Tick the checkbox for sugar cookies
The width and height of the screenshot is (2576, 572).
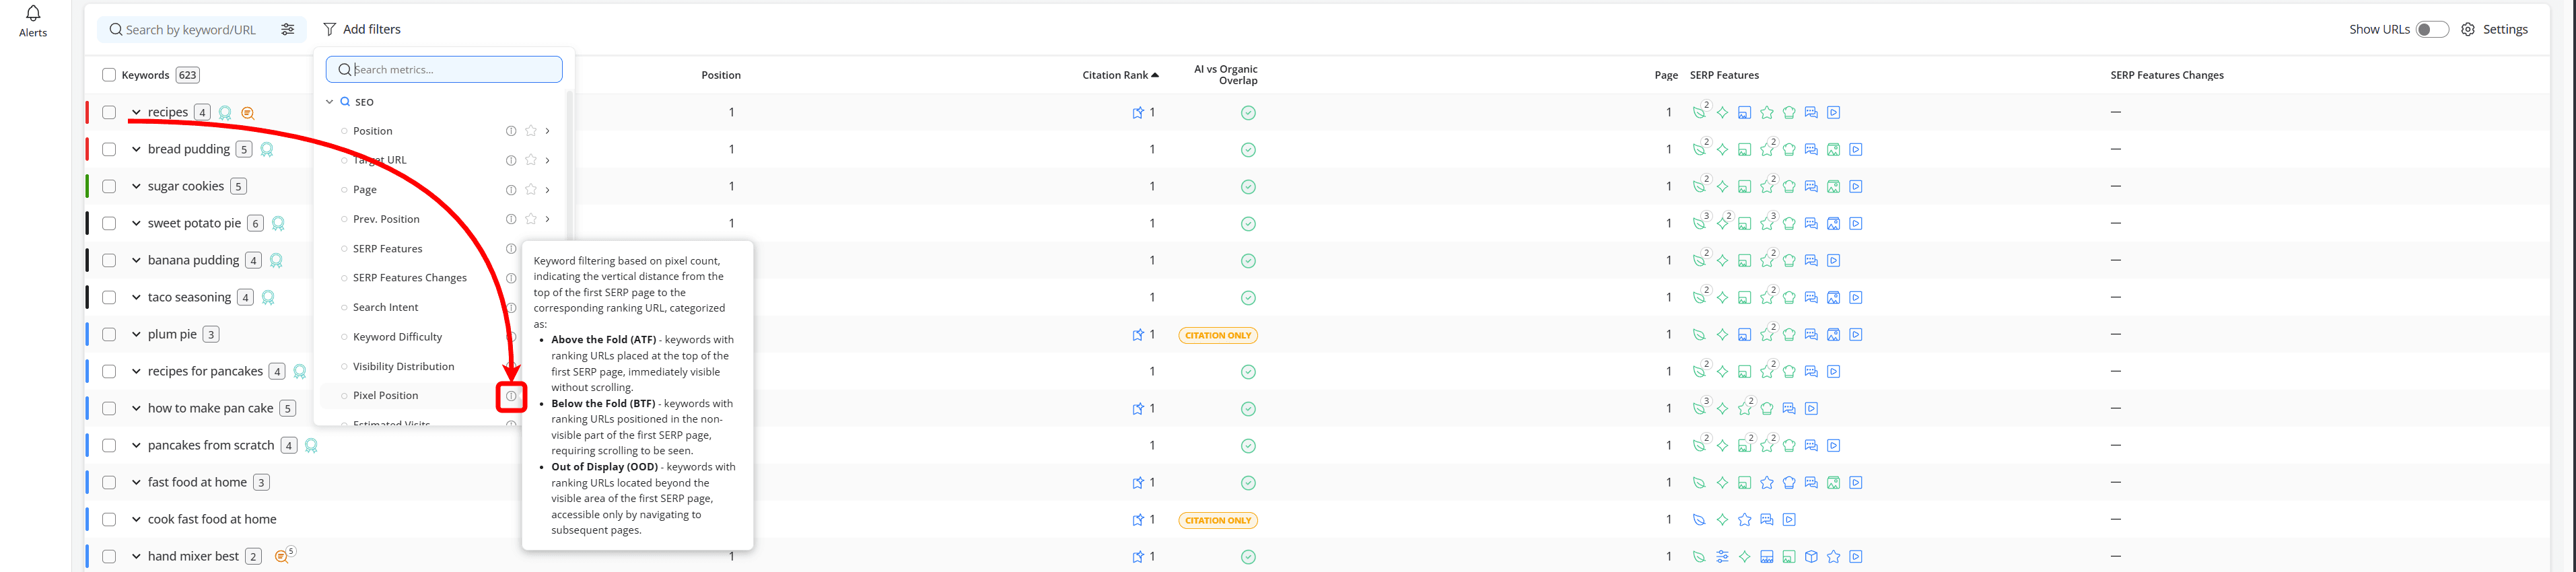coord(109,187)
